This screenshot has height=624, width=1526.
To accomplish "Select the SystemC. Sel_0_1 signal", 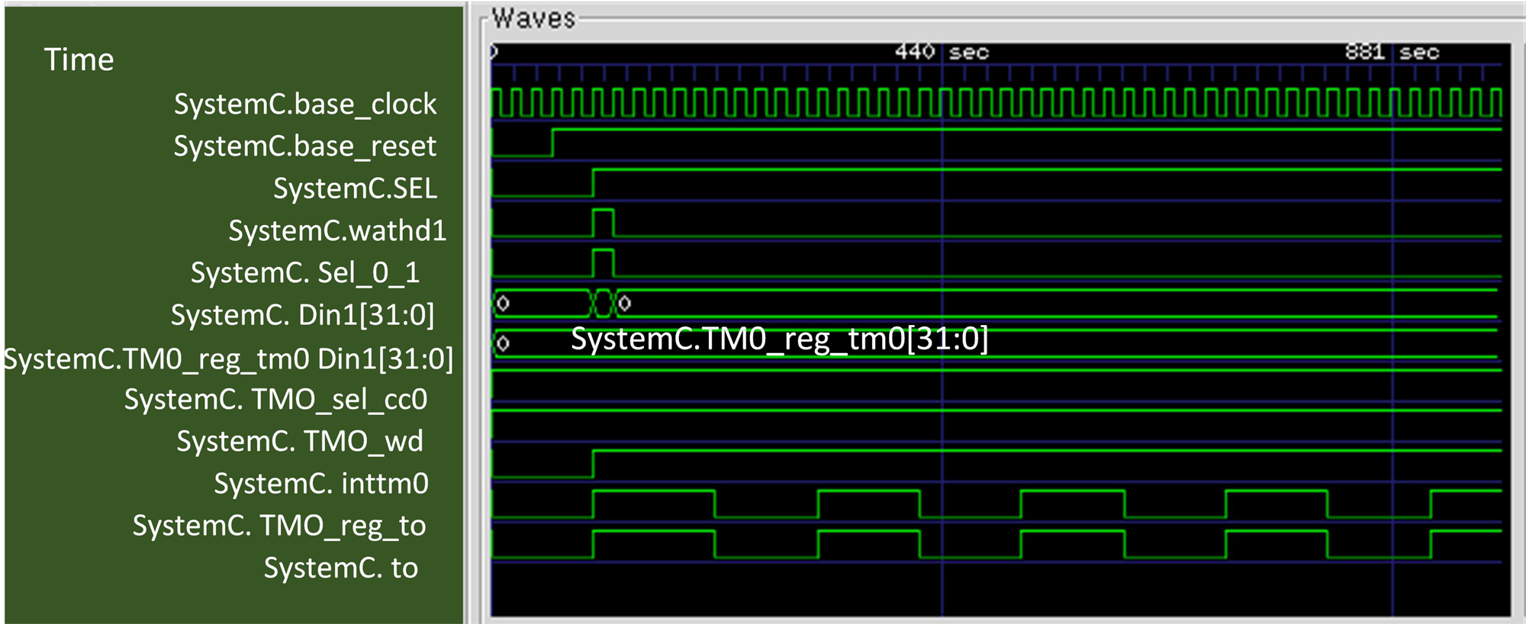I will [x=305, y=273].
